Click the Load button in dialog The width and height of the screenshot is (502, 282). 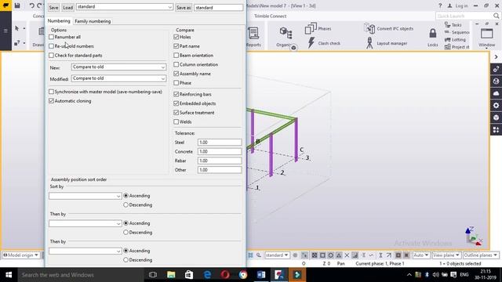[67, 7]
